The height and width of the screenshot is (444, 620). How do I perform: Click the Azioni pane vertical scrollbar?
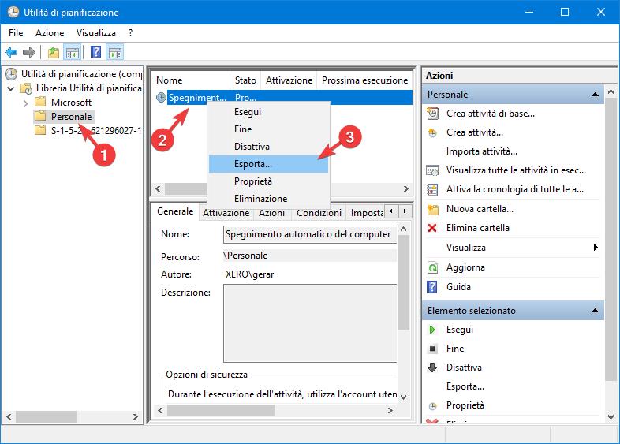pyautogui.click(x=611, y=237)
